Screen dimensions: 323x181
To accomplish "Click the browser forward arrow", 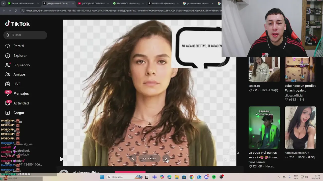I will pos(10,11).
